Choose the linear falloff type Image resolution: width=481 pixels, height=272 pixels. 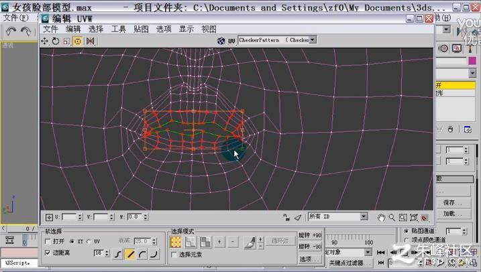tap(130, 254)
